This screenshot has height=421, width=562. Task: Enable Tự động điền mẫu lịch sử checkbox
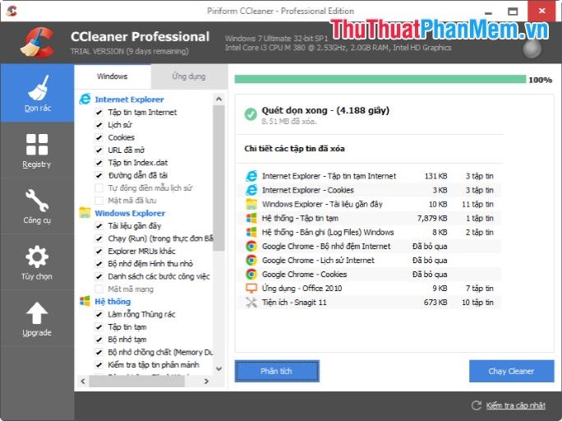(x=99, y=188)
